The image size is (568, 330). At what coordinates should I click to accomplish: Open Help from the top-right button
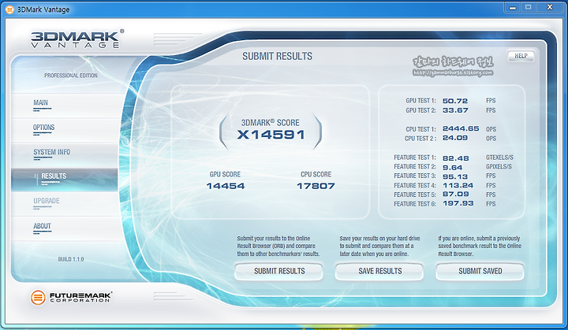click(x=521, y=56)
